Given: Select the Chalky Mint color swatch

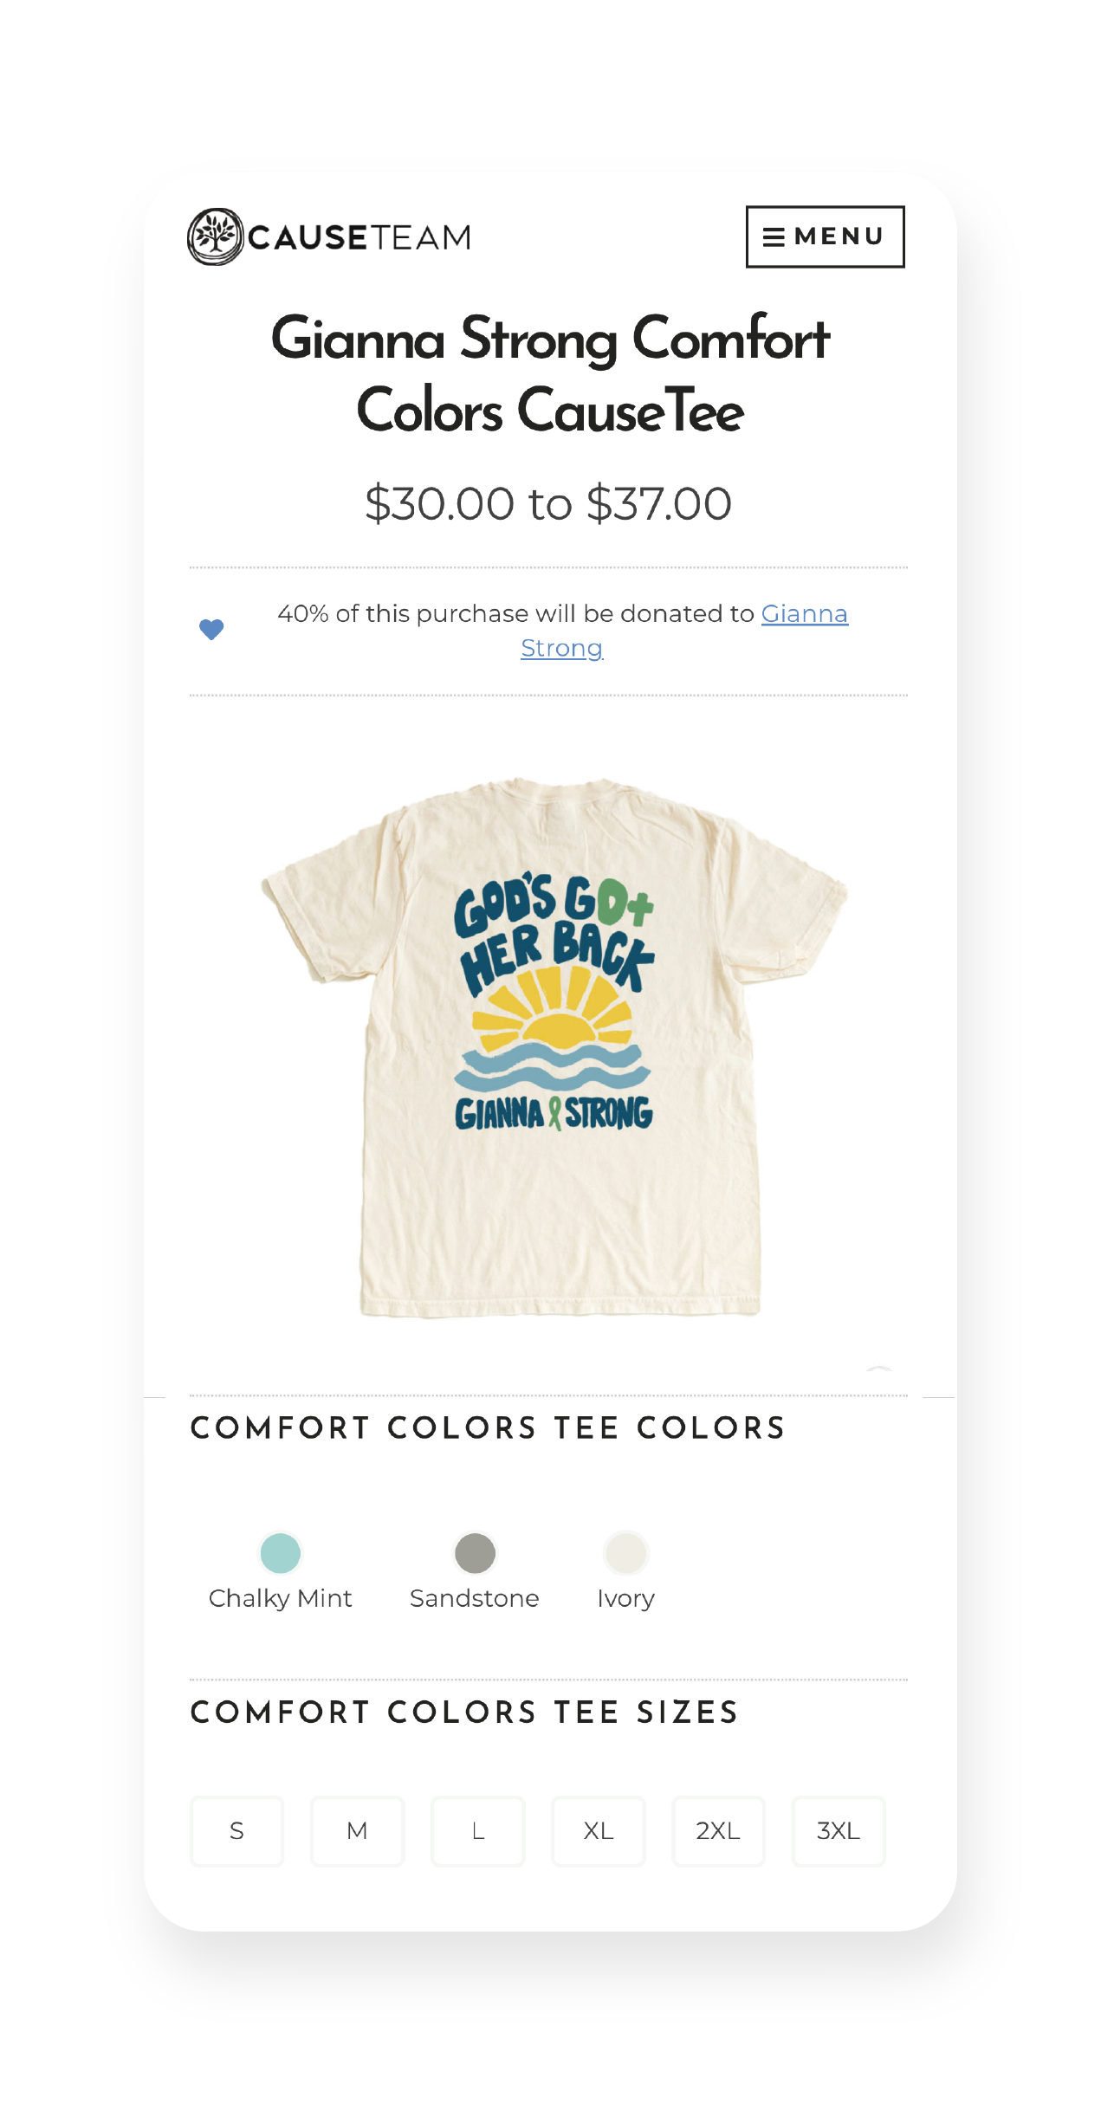Looking at the screenshot, I should click(x=281, y=1552).
